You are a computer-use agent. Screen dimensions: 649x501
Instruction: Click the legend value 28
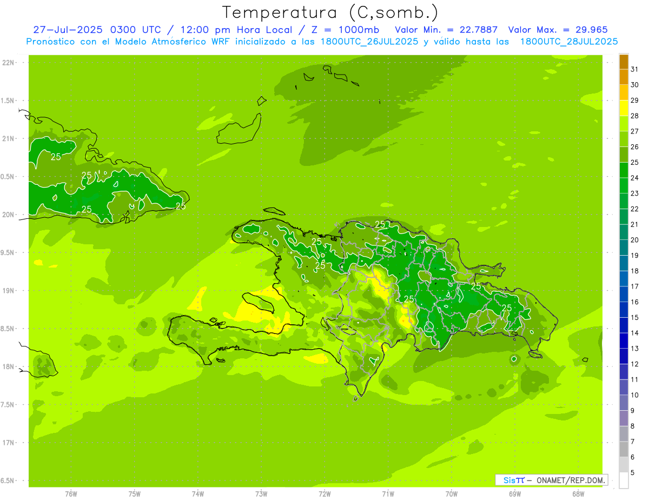(x=635, y=116)
